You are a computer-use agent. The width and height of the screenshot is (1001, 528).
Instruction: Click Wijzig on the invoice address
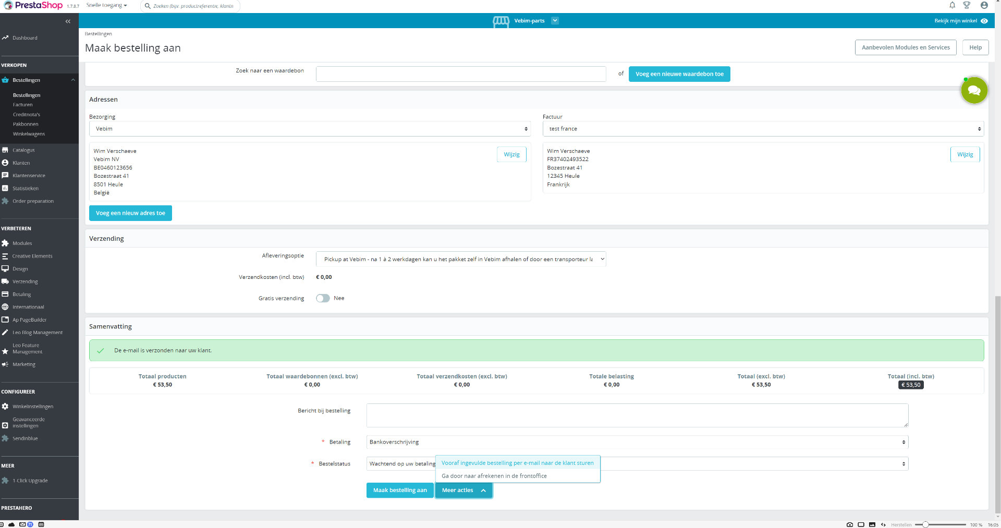coord(965,154)
